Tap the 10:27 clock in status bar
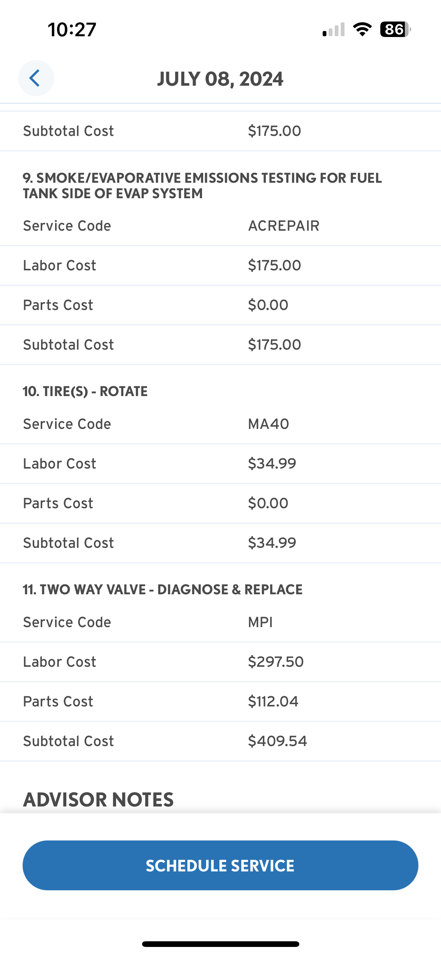The image size is (441, 956). point(72,29)
